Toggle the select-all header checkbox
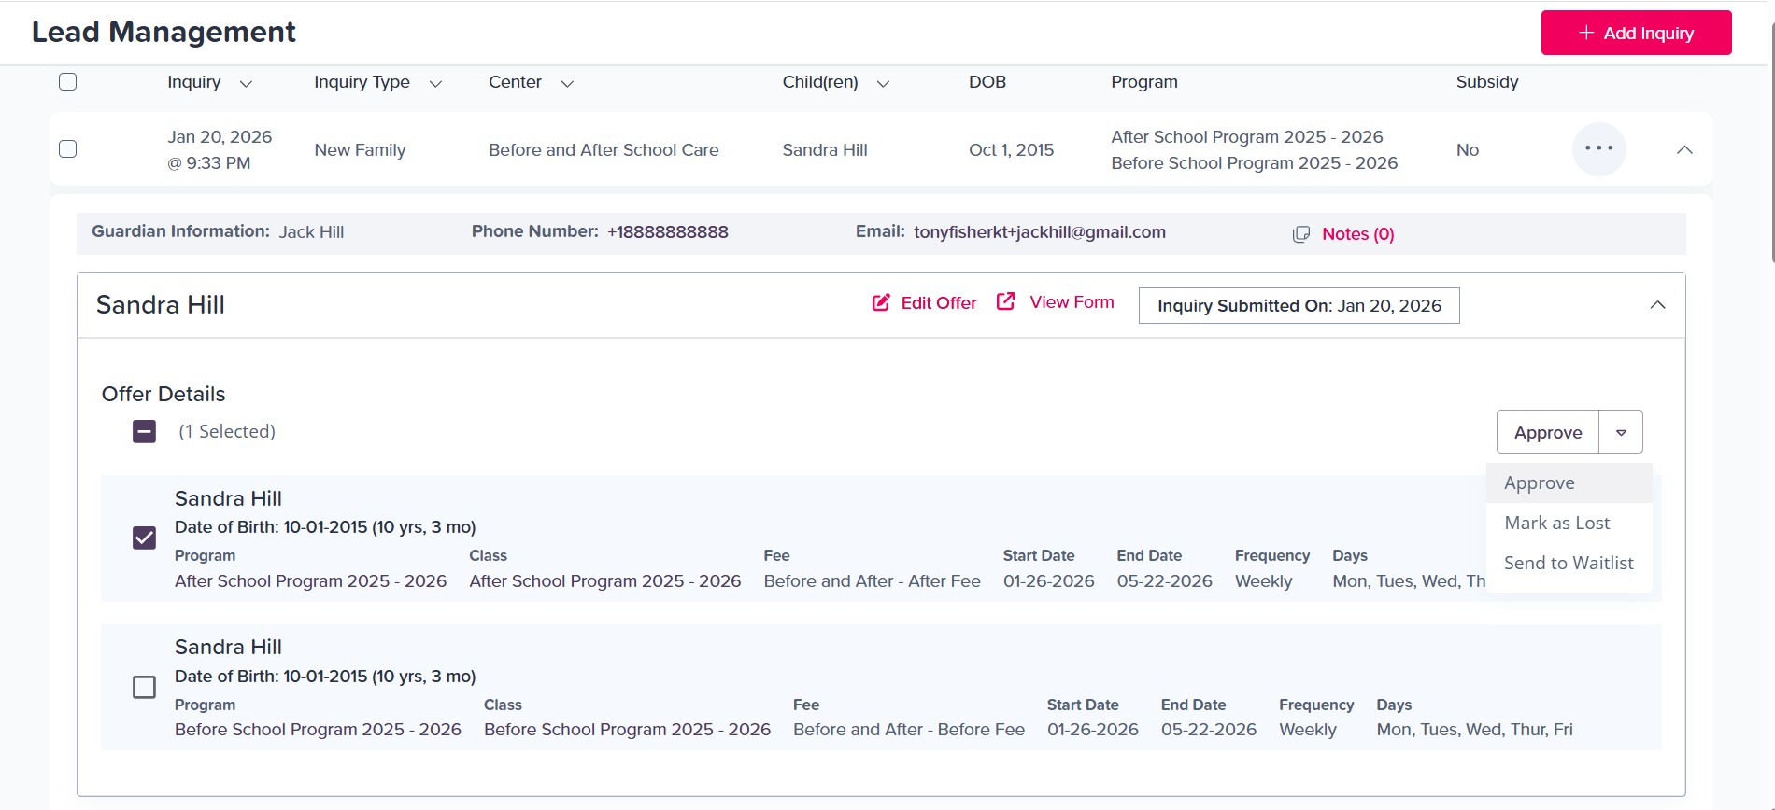Image resolution: width=1775 pixels, height=810 pixels. tap(68, 82)
